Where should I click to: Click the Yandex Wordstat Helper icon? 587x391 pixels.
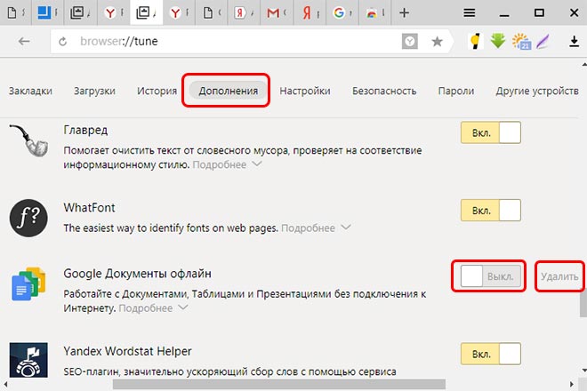28,360
